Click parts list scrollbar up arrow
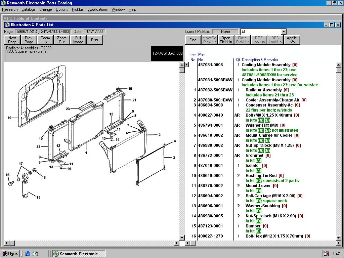The image size is (344, 258). pyautogui.click(x=339, y=65)
